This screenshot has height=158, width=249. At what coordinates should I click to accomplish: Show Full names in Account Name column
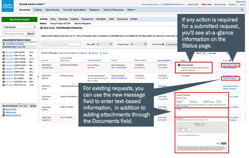pyautogui.click(x=68, y=60)
